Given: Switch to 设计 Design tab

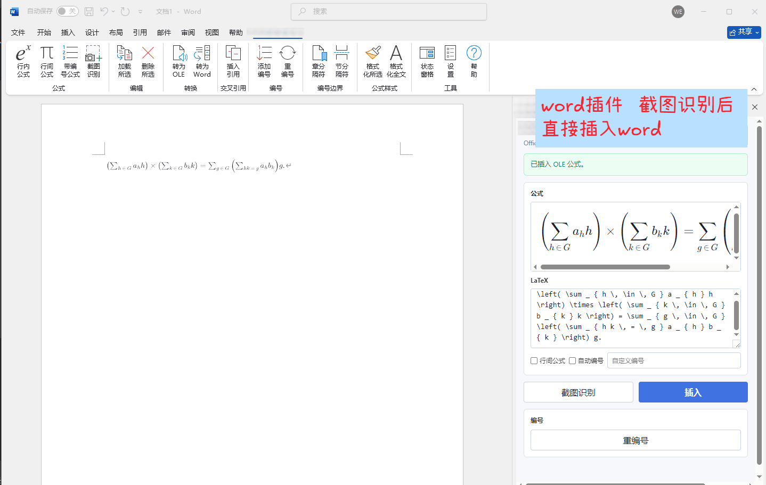Looking at the screenshot, I should coord(92,32).
